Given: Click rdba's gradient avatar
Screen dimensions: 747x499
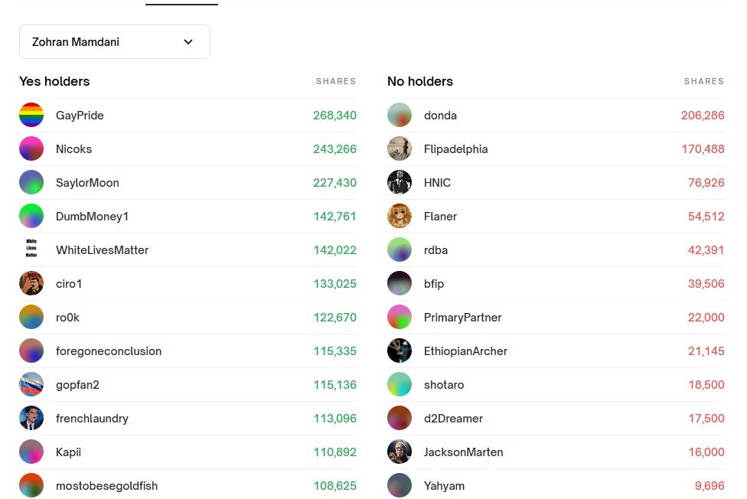Looking at the screenshot, I should coord(400,250).
